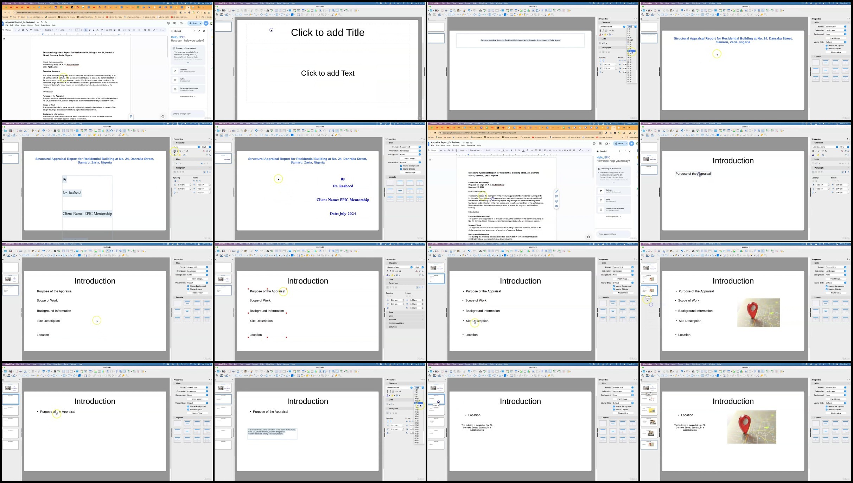Open font name 'Arial' dropdown in black 'By' text frame
853x483 pixels.
pos(187,147)
